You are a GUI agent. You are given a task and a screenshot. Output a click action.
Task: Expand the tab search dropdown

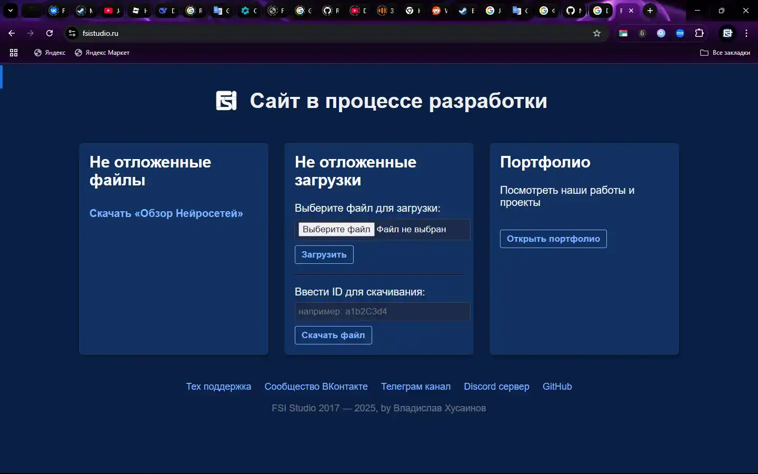tap(10, 11)
